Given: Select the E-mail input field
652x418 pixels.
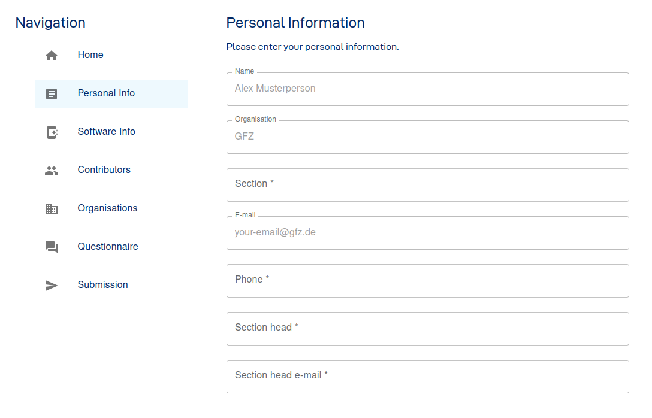Looking at the screenshot, I should 427,232.
